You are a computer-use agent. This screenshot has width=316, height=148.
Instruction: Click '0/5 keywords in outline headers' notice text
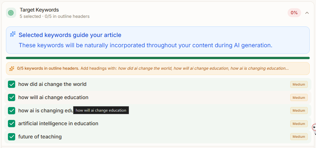[48, 68]
